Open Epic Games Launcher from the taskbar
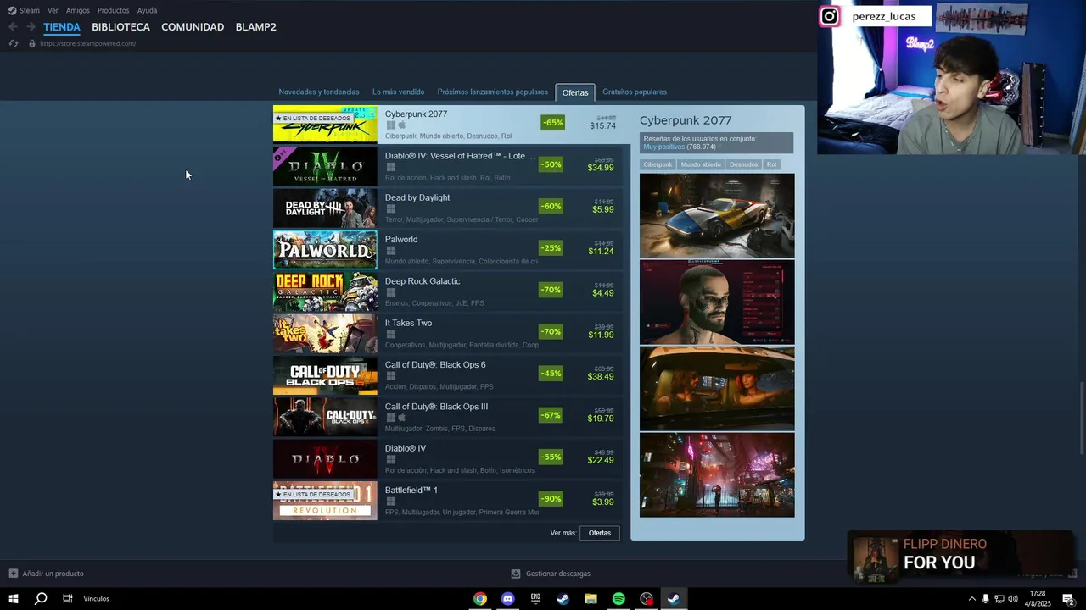The width and height of the screenshot is (1086, 610). click(x=535, y=599)
